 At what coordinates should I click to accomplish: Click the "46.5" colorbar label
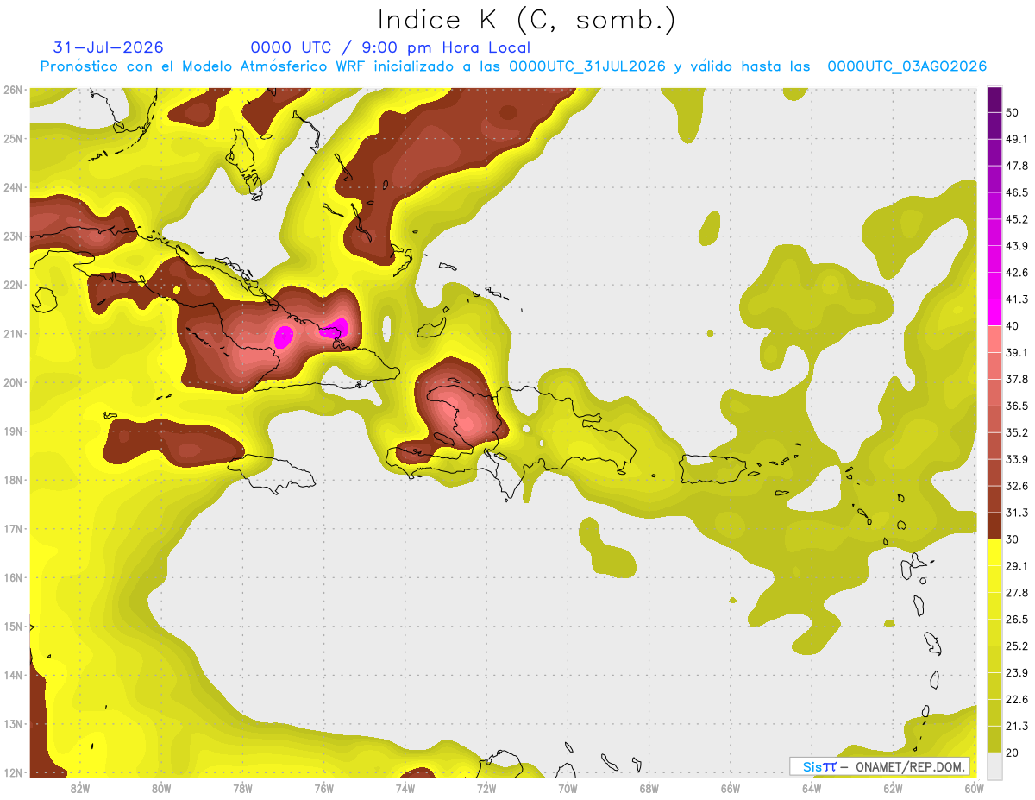pos(1017,192)
